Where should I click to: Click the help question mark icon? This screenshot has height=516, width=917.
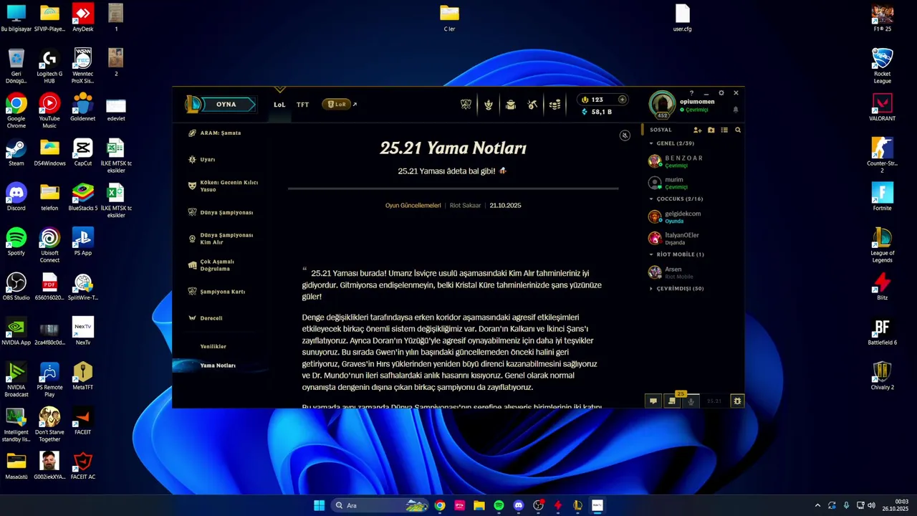point(691,93)
